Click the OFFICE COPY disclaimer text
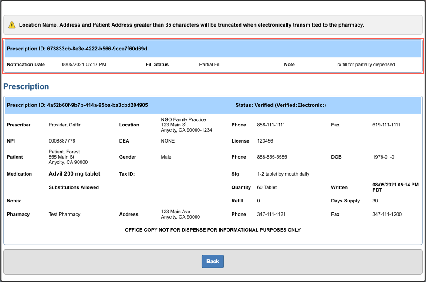Viewport: 426px width, 282px height. pos(213,230)
